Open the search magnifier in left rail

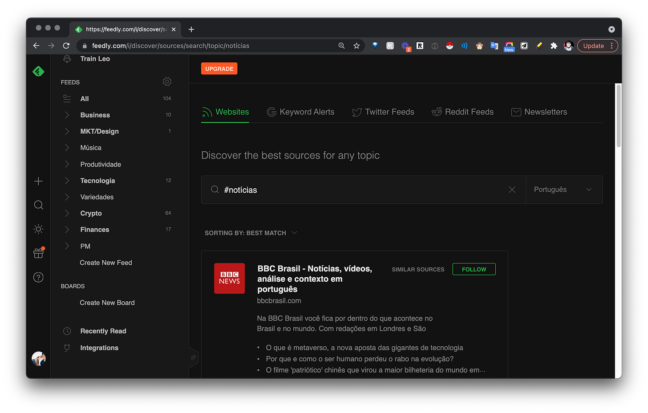click(39, 205)
